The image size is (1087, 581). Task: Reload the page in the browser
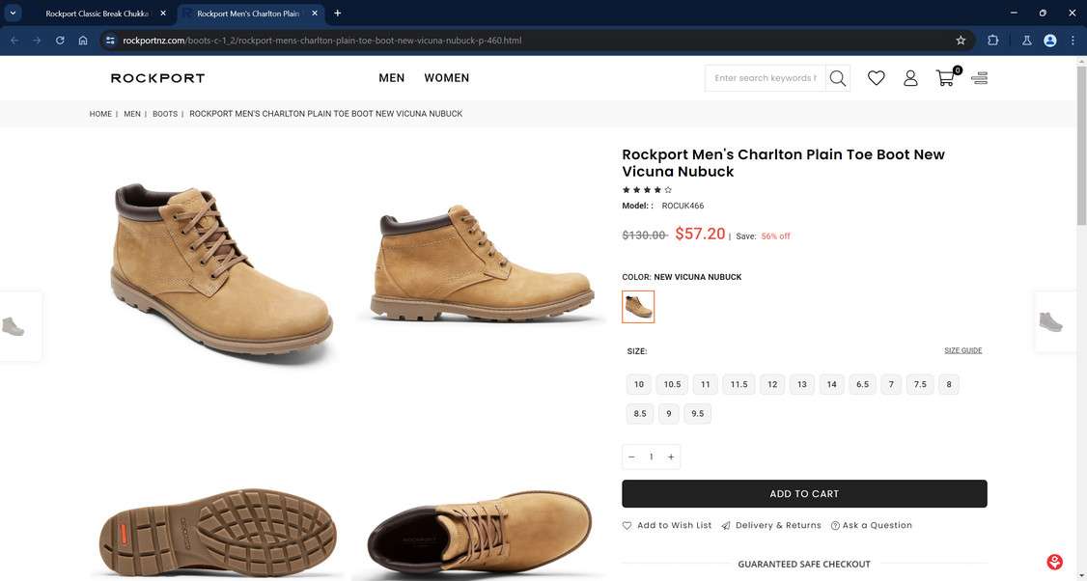(60, 41)
